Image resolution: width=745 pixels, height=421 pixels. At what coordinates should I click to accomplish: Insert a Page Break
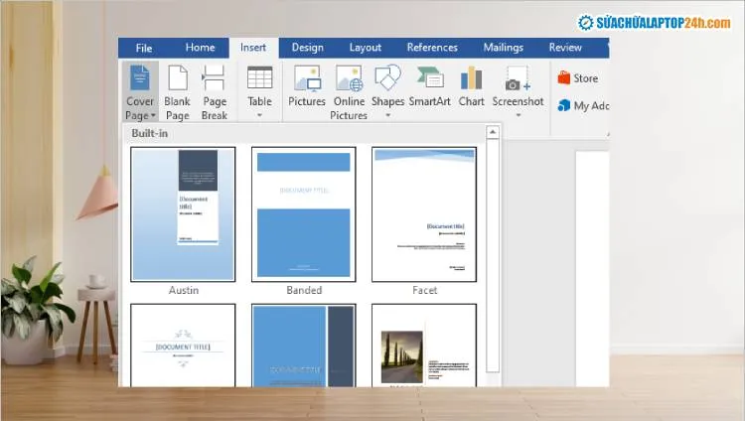pos(215,91)
